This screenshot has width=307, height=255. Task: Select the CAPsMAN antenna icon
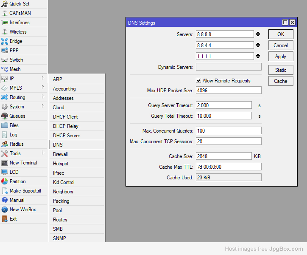coord(5,13)
